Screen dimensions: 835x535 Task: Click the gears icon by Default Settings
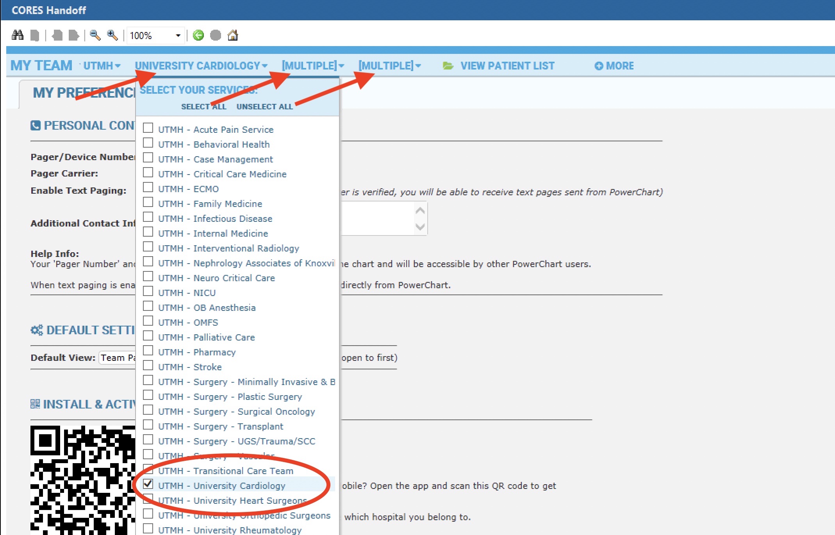pos(37,330)
